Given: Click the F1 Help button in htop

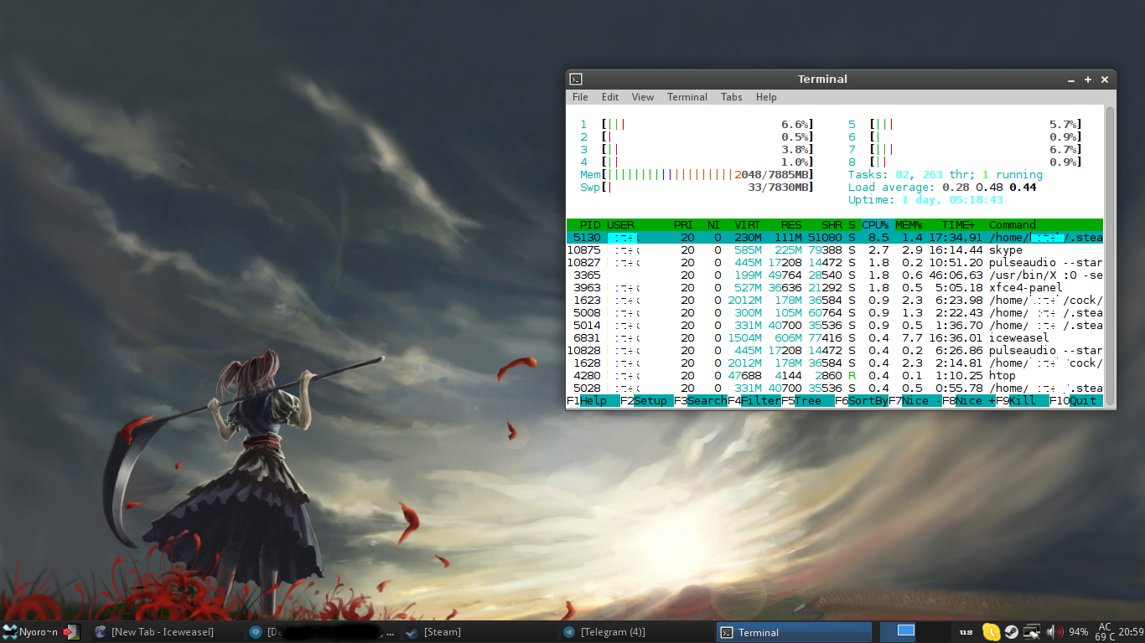Looking at the screenshot, I should (593, 401).
